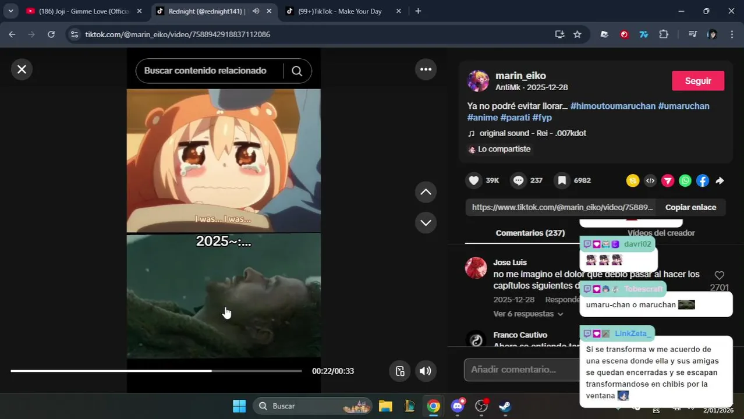Click the Añadir comentario field
This screenshot has height=419, width=744.
click(521, 370)
